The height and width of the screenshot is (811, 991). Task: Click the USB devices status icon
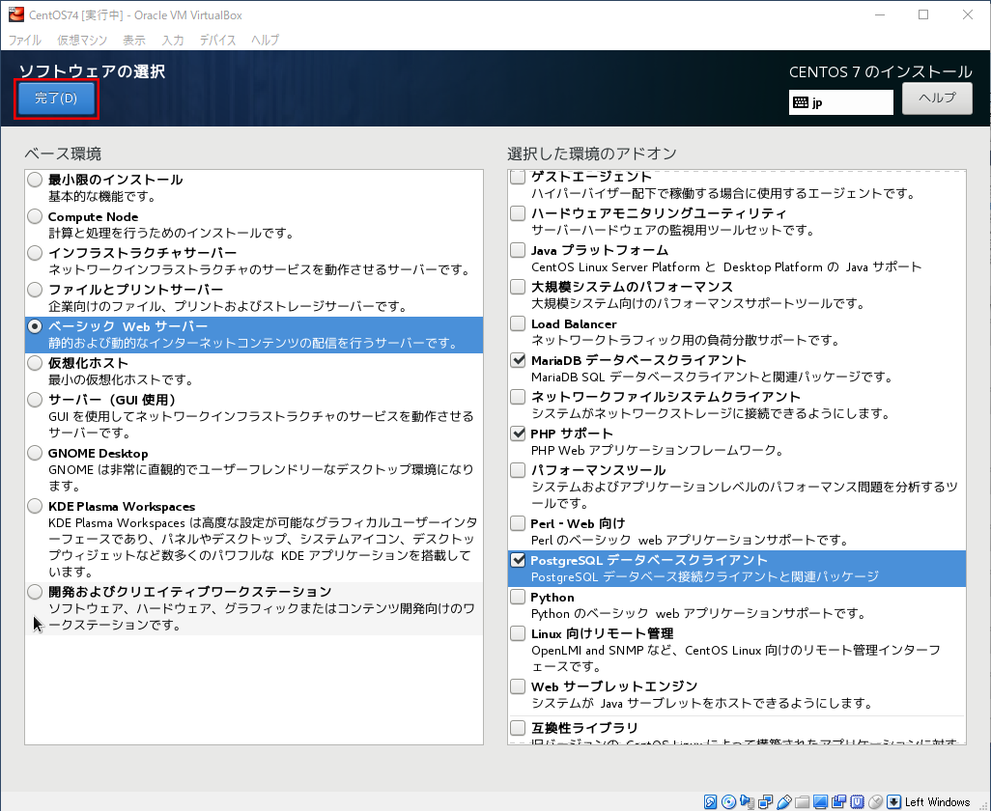783,802
